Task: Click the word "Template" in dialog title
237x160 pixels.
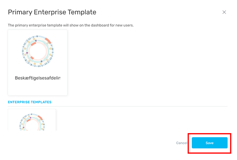Action: [x=81, y=12]
